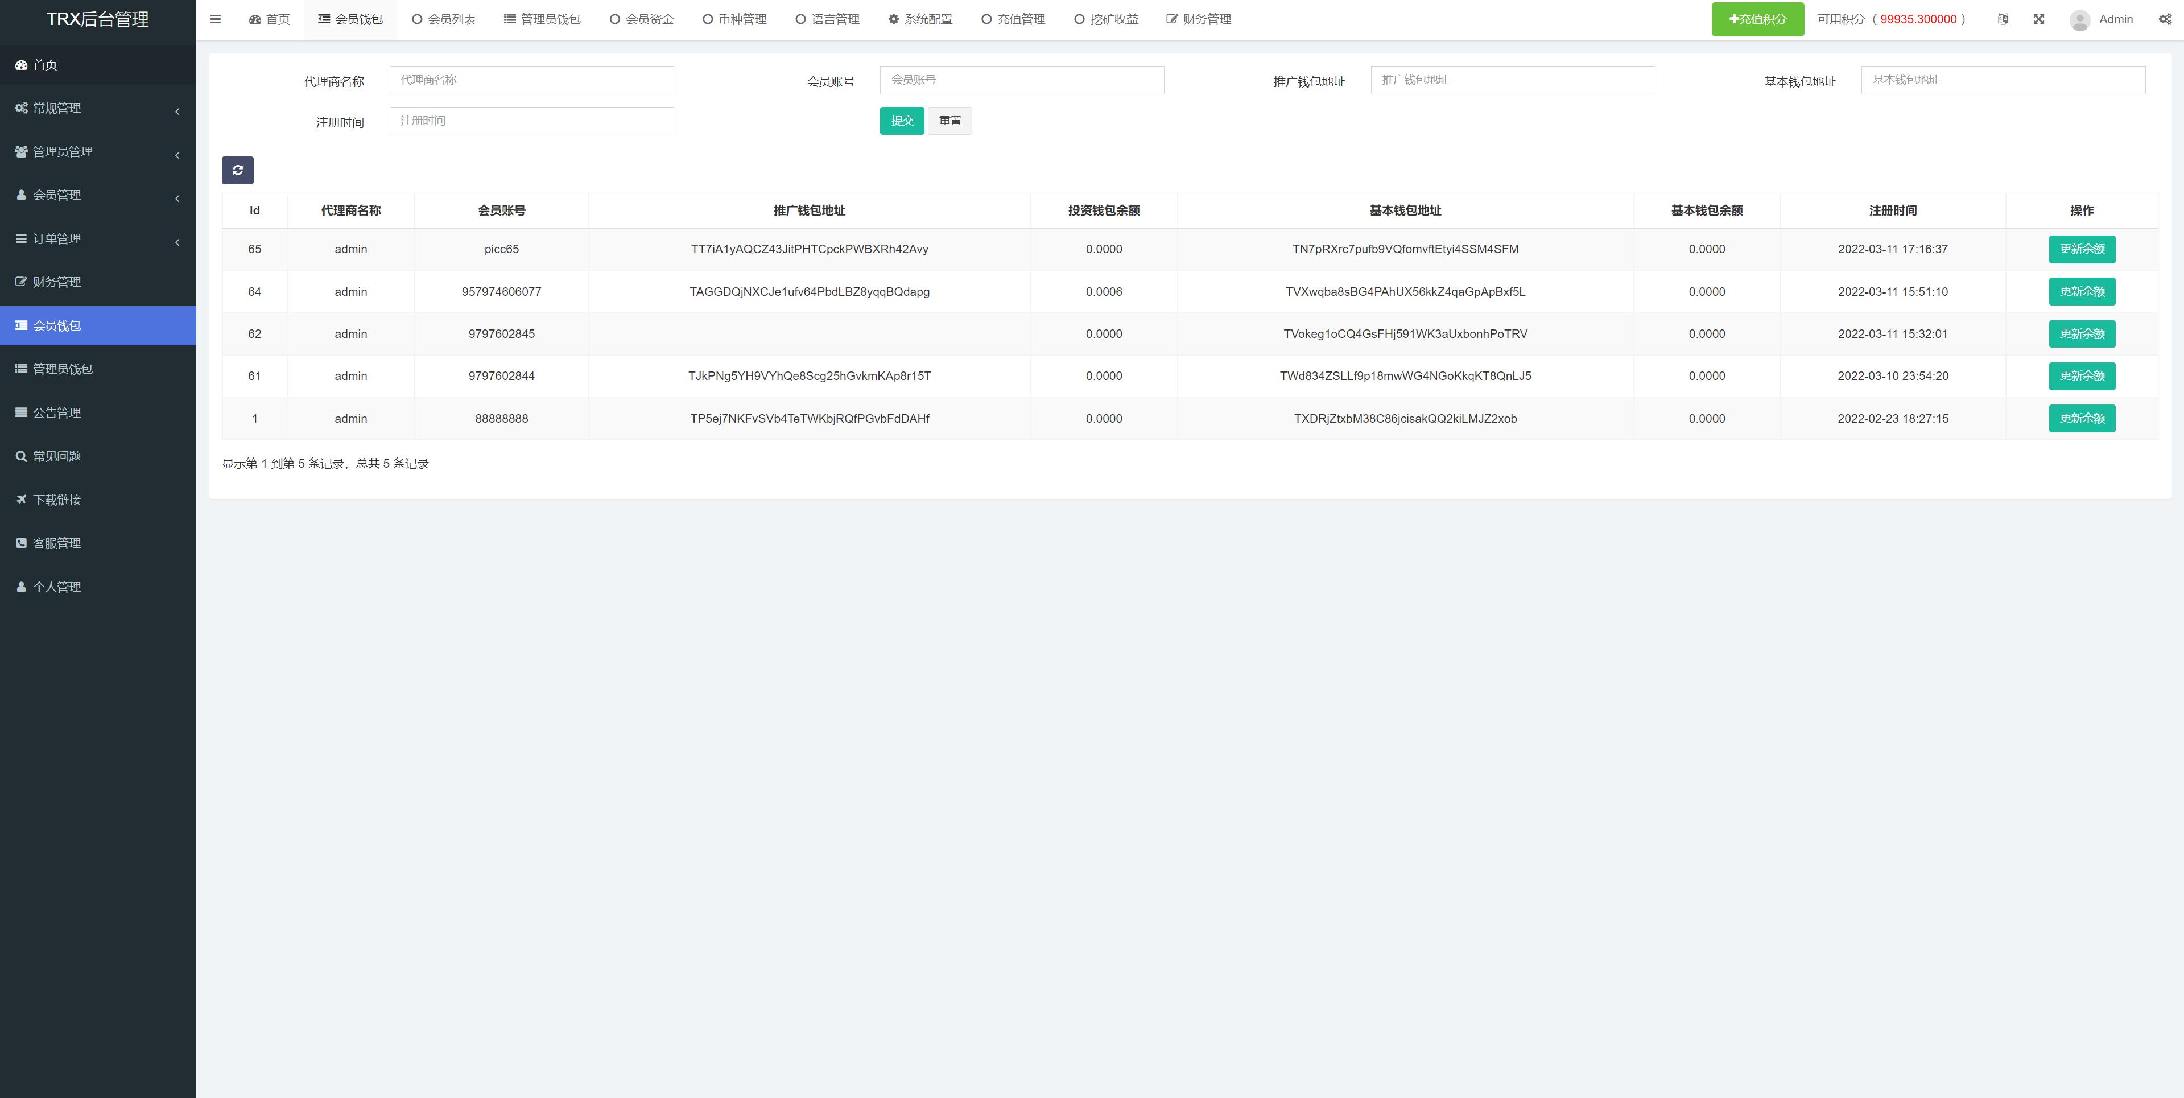2184x1098 pixels.
Task: Switch to the 财务管理 top tab
Action: pyautogui.click(x=1198, y=19)
